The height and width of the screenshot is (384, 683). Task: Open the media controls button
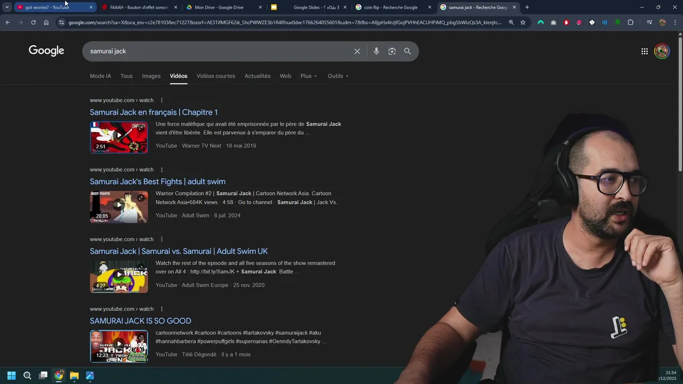tap(649, 22)
